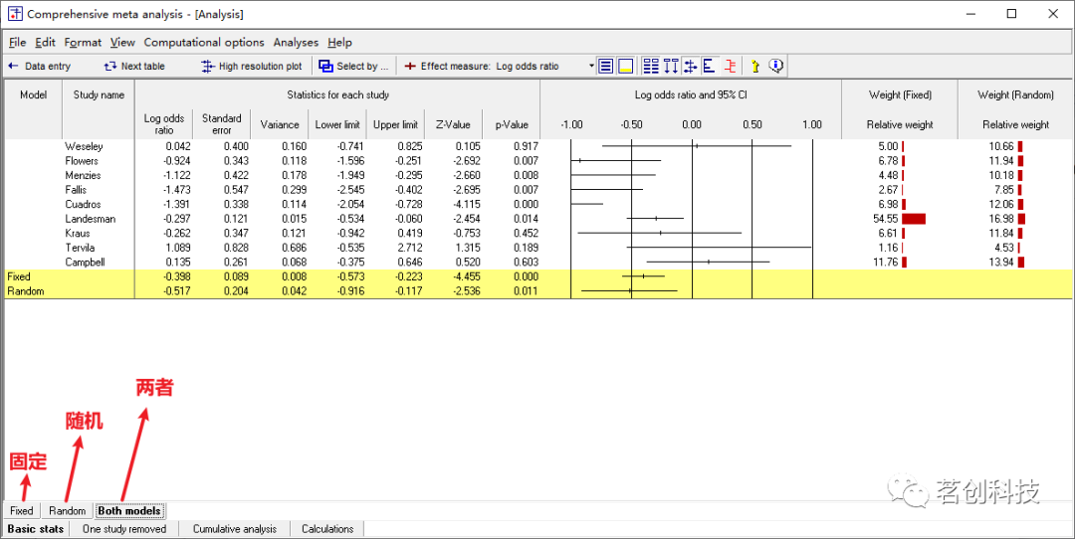This screenshot has width=1075, height=539.
Task: Open the Computational options menu
Action: tap(204, 43)
